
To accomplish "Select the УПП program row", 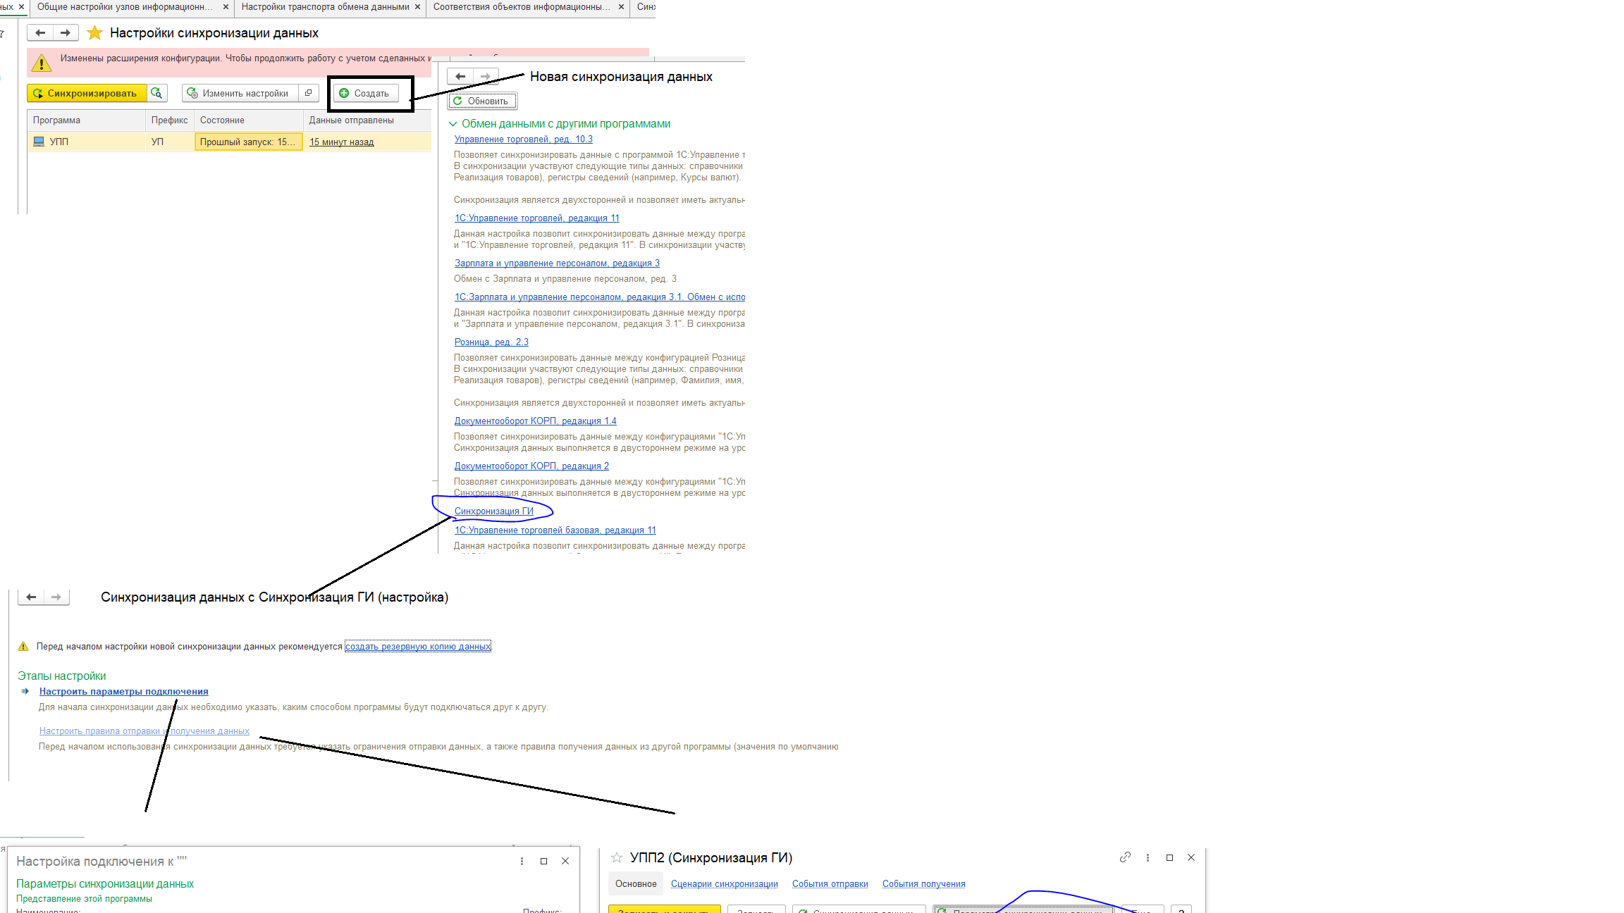I will 229,142.
